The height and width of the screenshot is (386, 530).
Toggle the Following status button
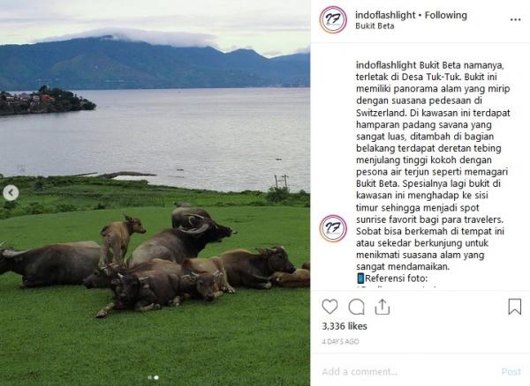coord(446,15)
